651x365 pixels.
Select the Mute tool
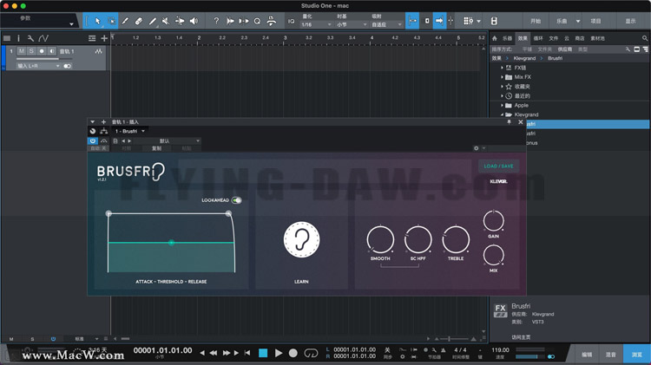(166, 21)
